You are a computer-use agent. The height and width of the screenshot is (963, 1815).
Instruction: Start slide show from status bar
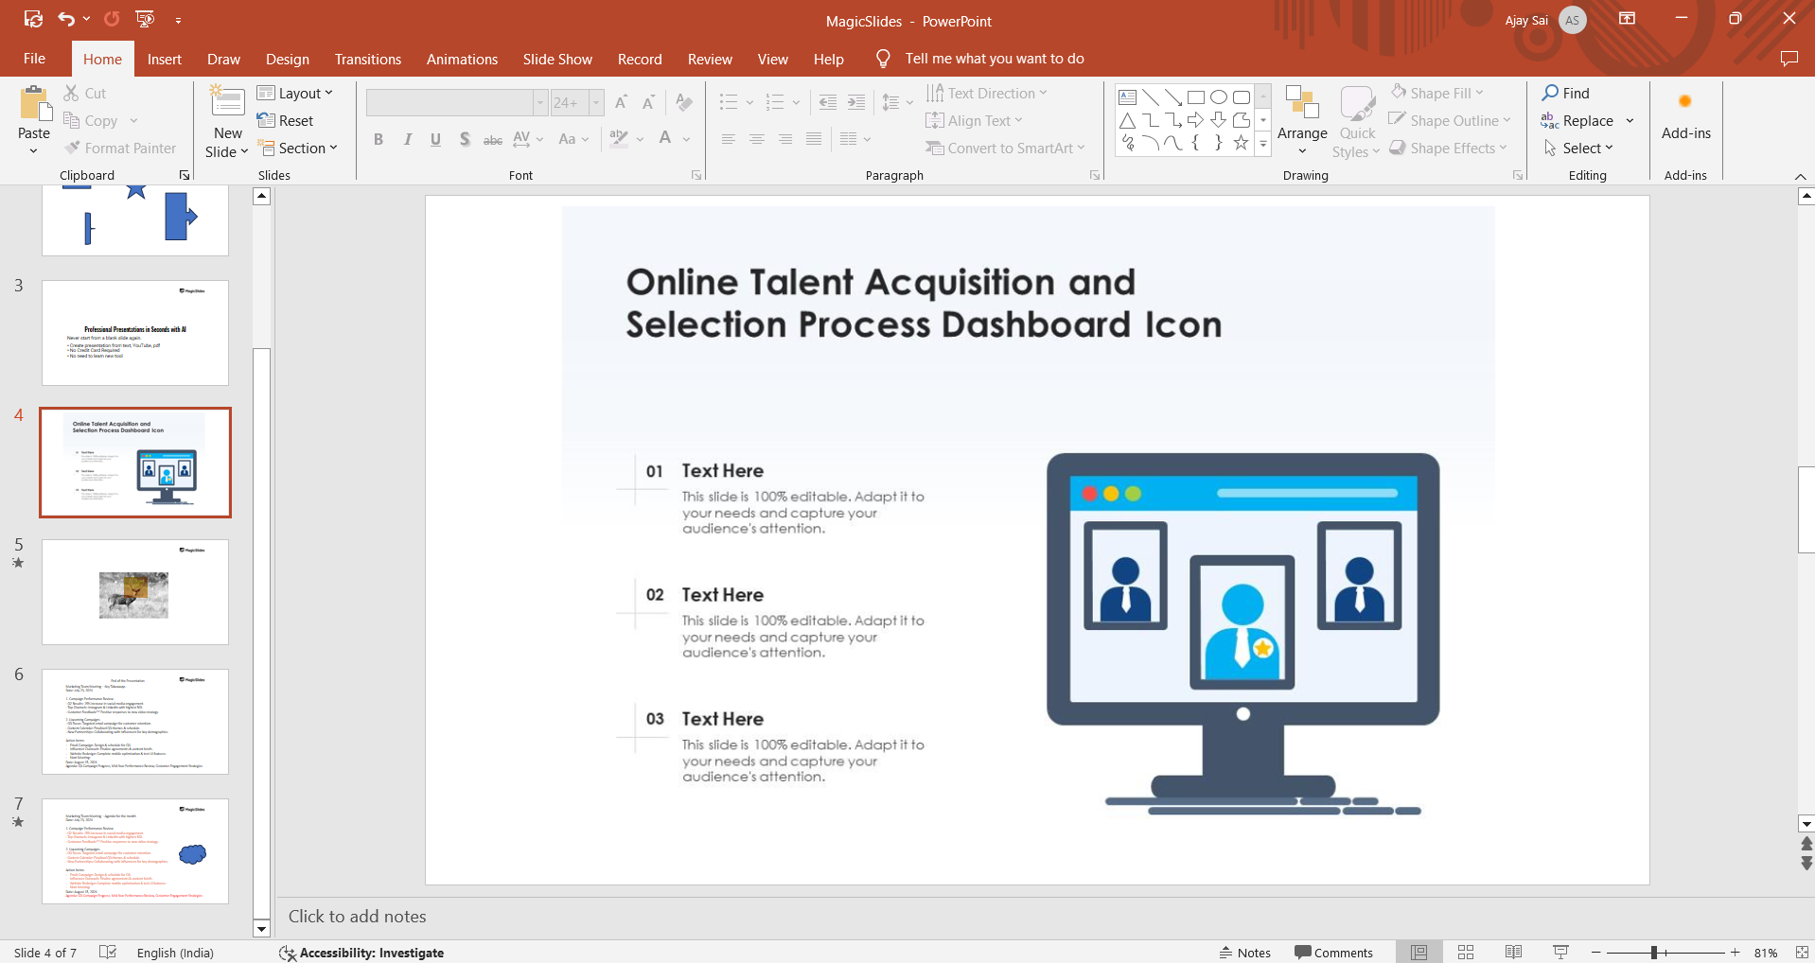coord(1560,953)
